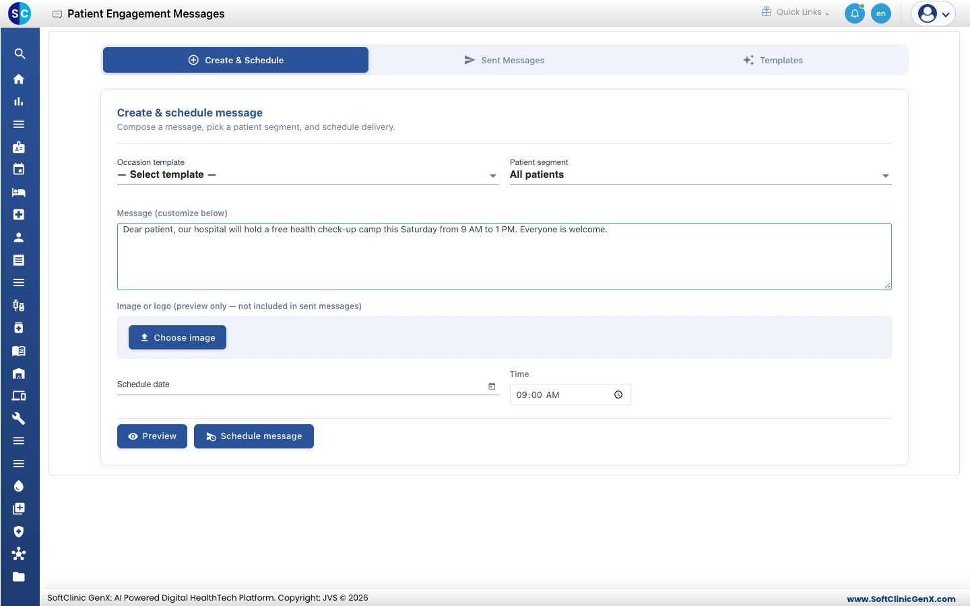
Task: Click the 09:00 AM time input
Action: (571, 395)
